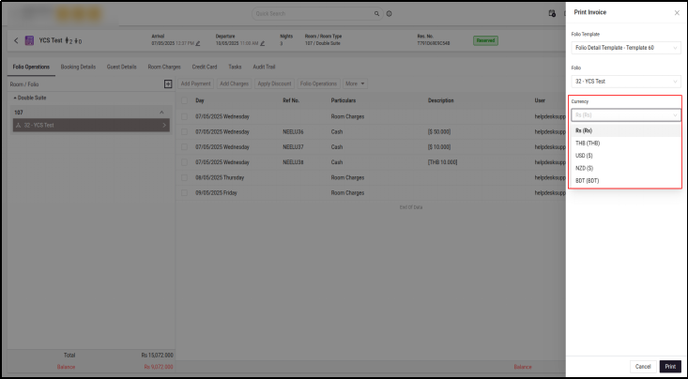Check the NEELU37 Cash row checkbox

[x=184, y=147]
